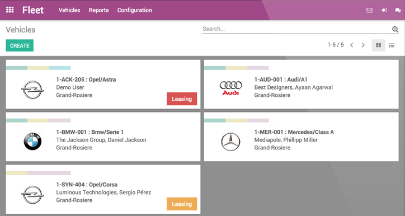Click Grand-Rosiere on the Audi/A1 card

coord(272,95)
